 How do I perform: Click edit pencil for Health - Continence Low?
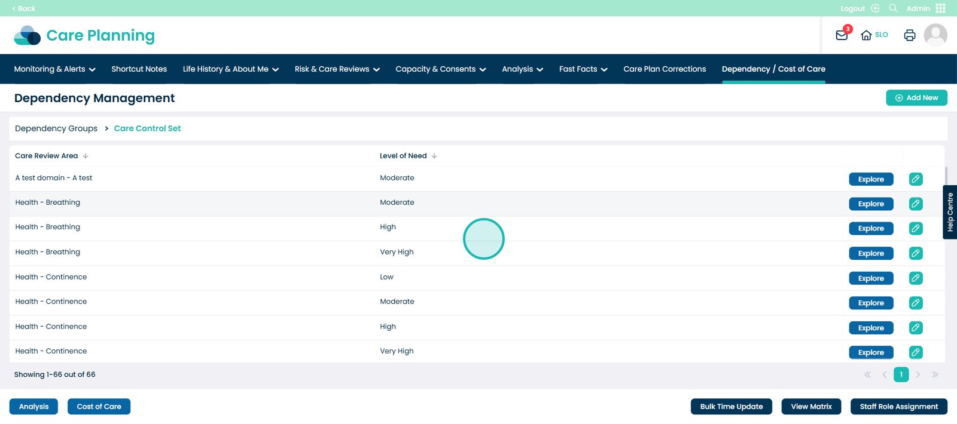click(x=915, y=278)
